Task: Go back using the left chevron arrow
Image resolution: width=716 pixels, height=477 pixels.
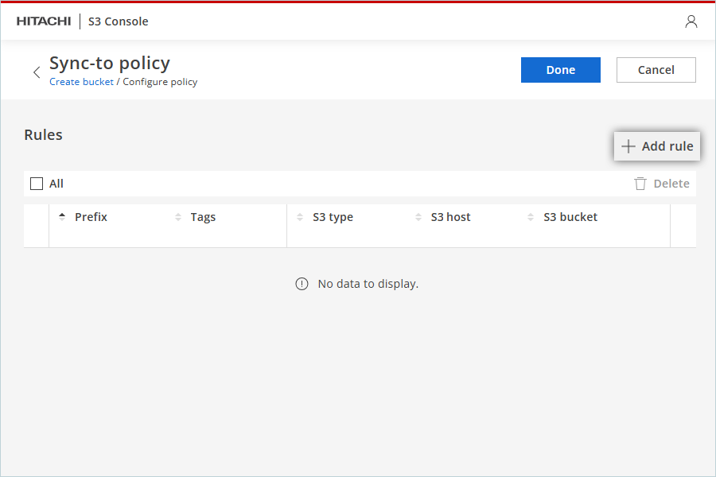Action: click(x=37, y=72)
